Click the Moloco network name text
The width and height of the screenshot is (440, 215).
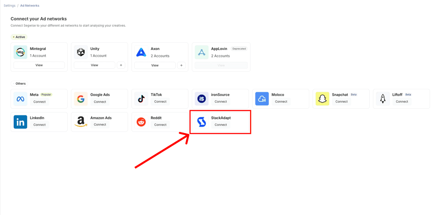[x=278, y=95]
